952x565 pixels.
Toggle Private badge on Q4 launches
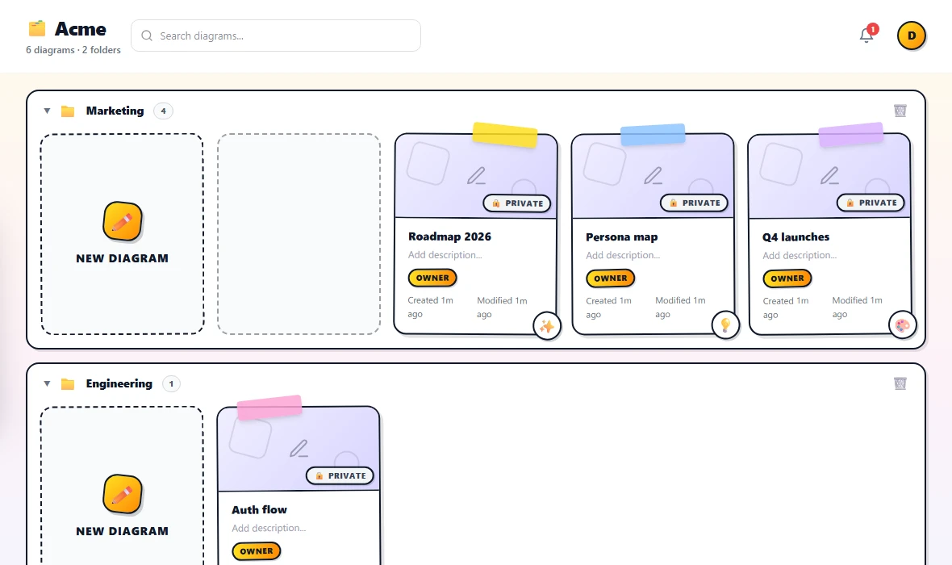point(871,203)
